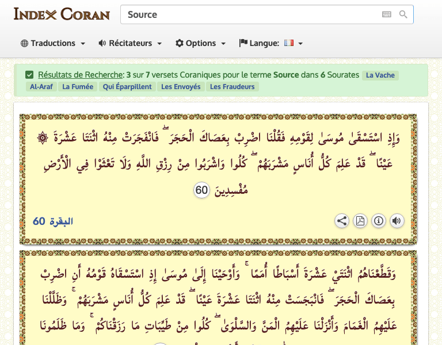Choose the Les Fraudeurs sourate tag
This screenshot has height=345, width=442.
(x=233, y=87)
